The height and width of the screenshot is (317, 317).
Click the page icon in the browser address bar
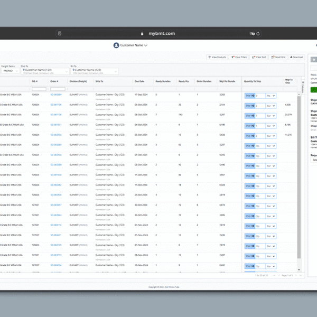pyautogui.click(x=60, y=33)
